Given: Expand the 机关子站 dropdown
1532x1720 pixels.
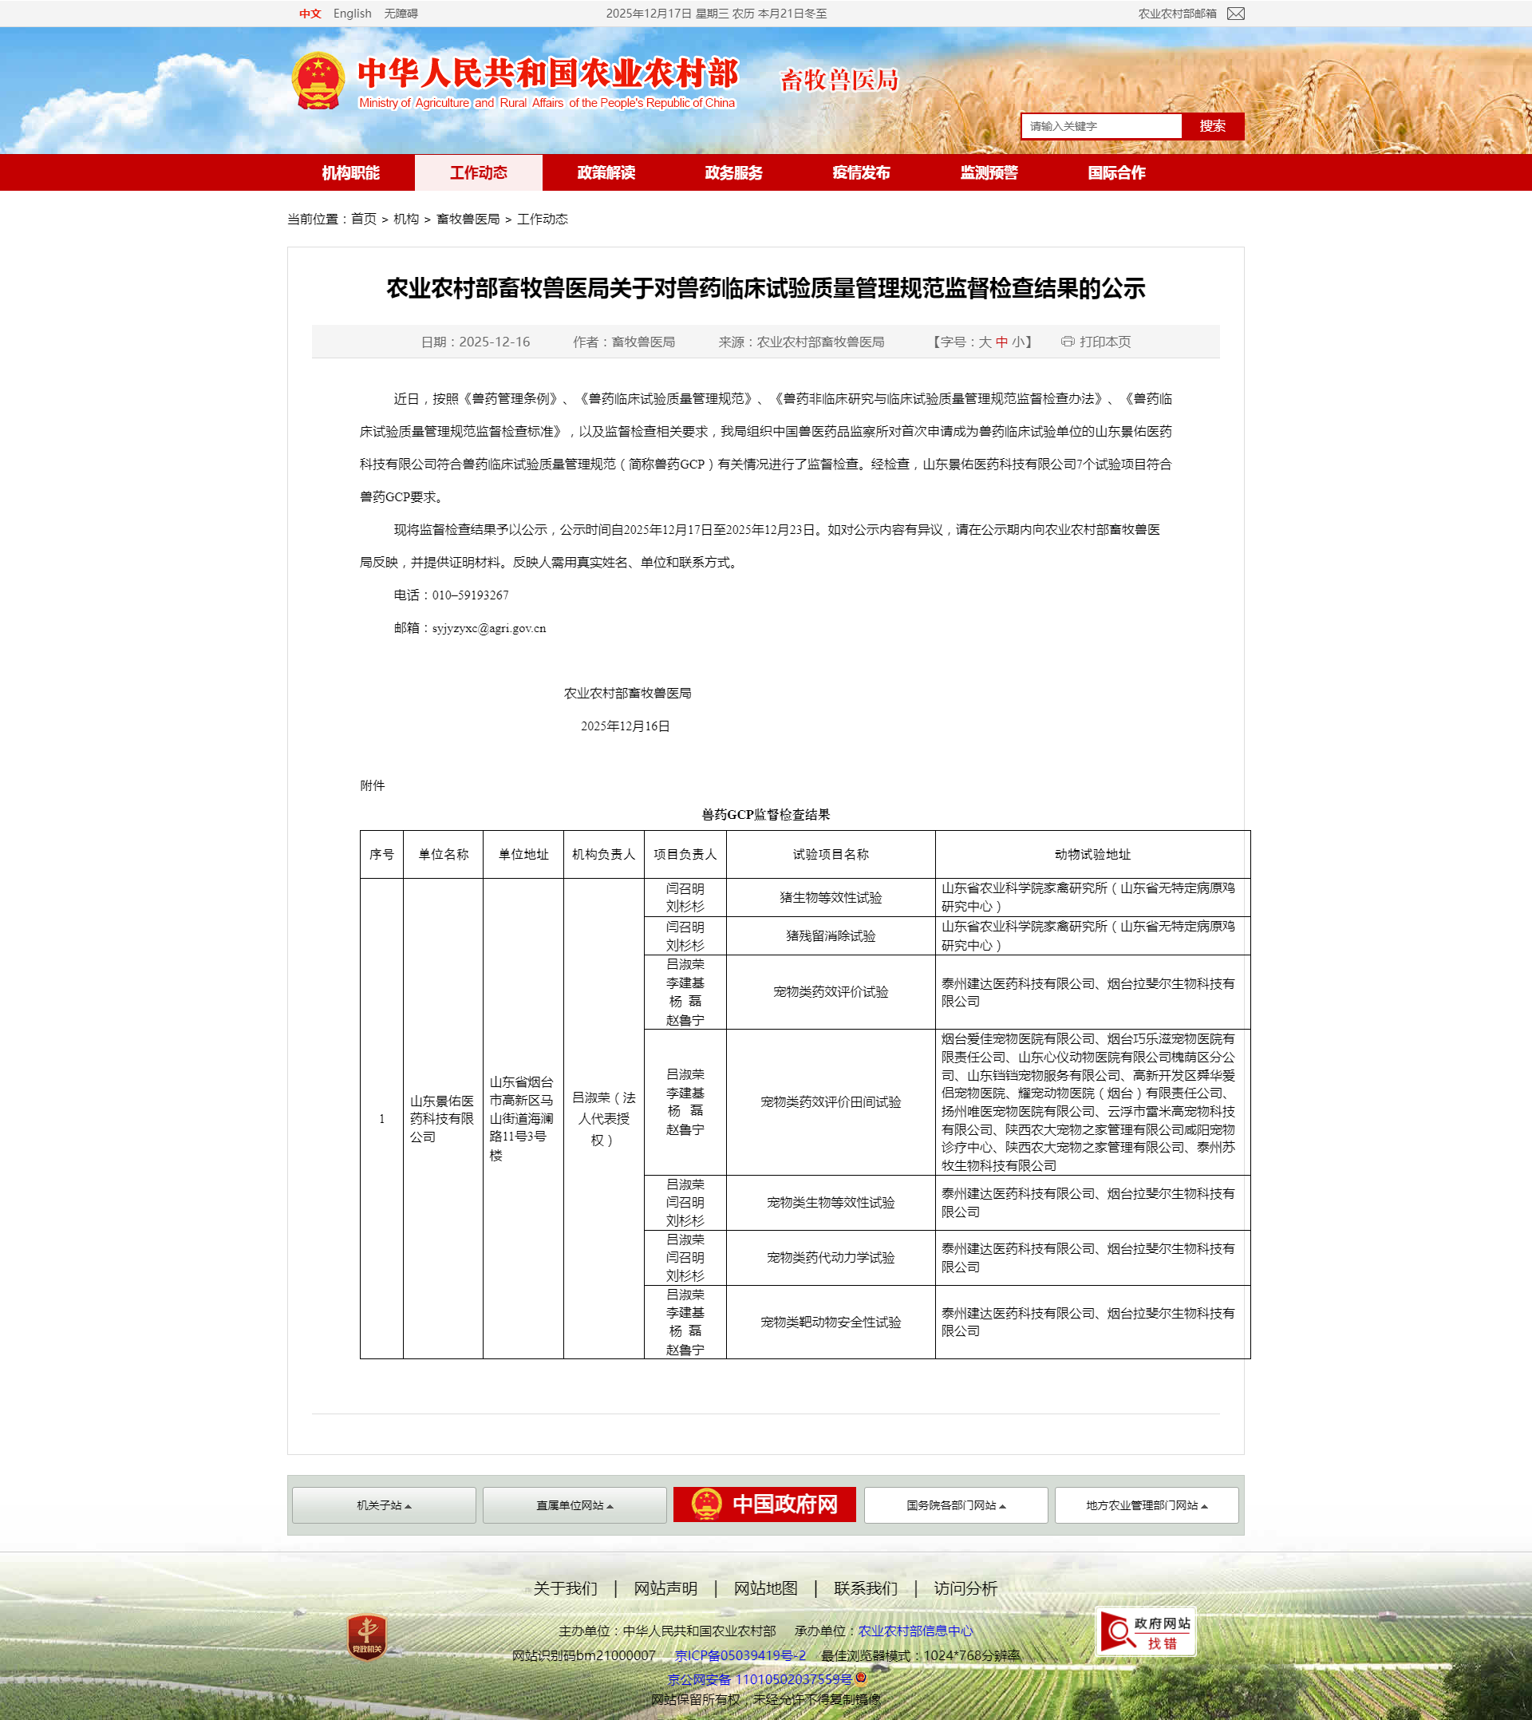Looking at the screenshot, I should [x=384, y=1505].
